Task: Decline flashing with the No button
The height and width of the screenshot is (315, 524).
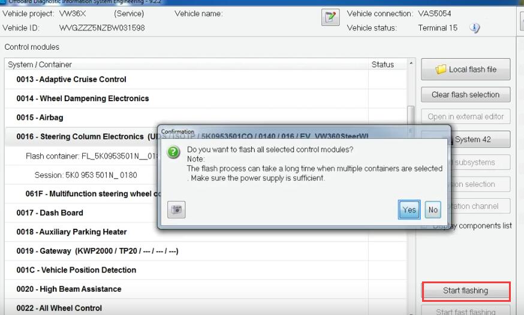Action: [433, 210]
